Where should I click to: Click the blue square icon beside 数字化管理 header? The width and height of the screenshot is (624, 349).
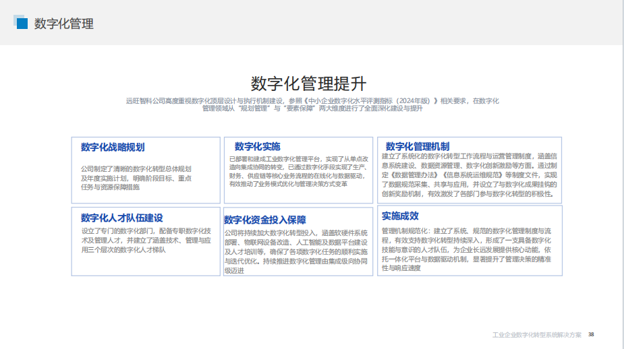(x=21, y=24)
